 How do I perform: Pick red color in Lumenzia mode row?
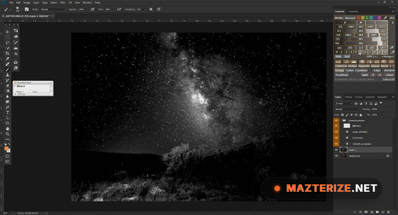[x=359, y=18]
